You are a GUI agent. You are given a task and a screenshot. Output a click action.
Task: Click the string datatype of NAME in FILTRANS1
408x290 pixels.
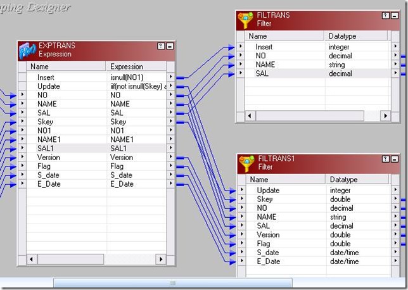tap(338, 217)
